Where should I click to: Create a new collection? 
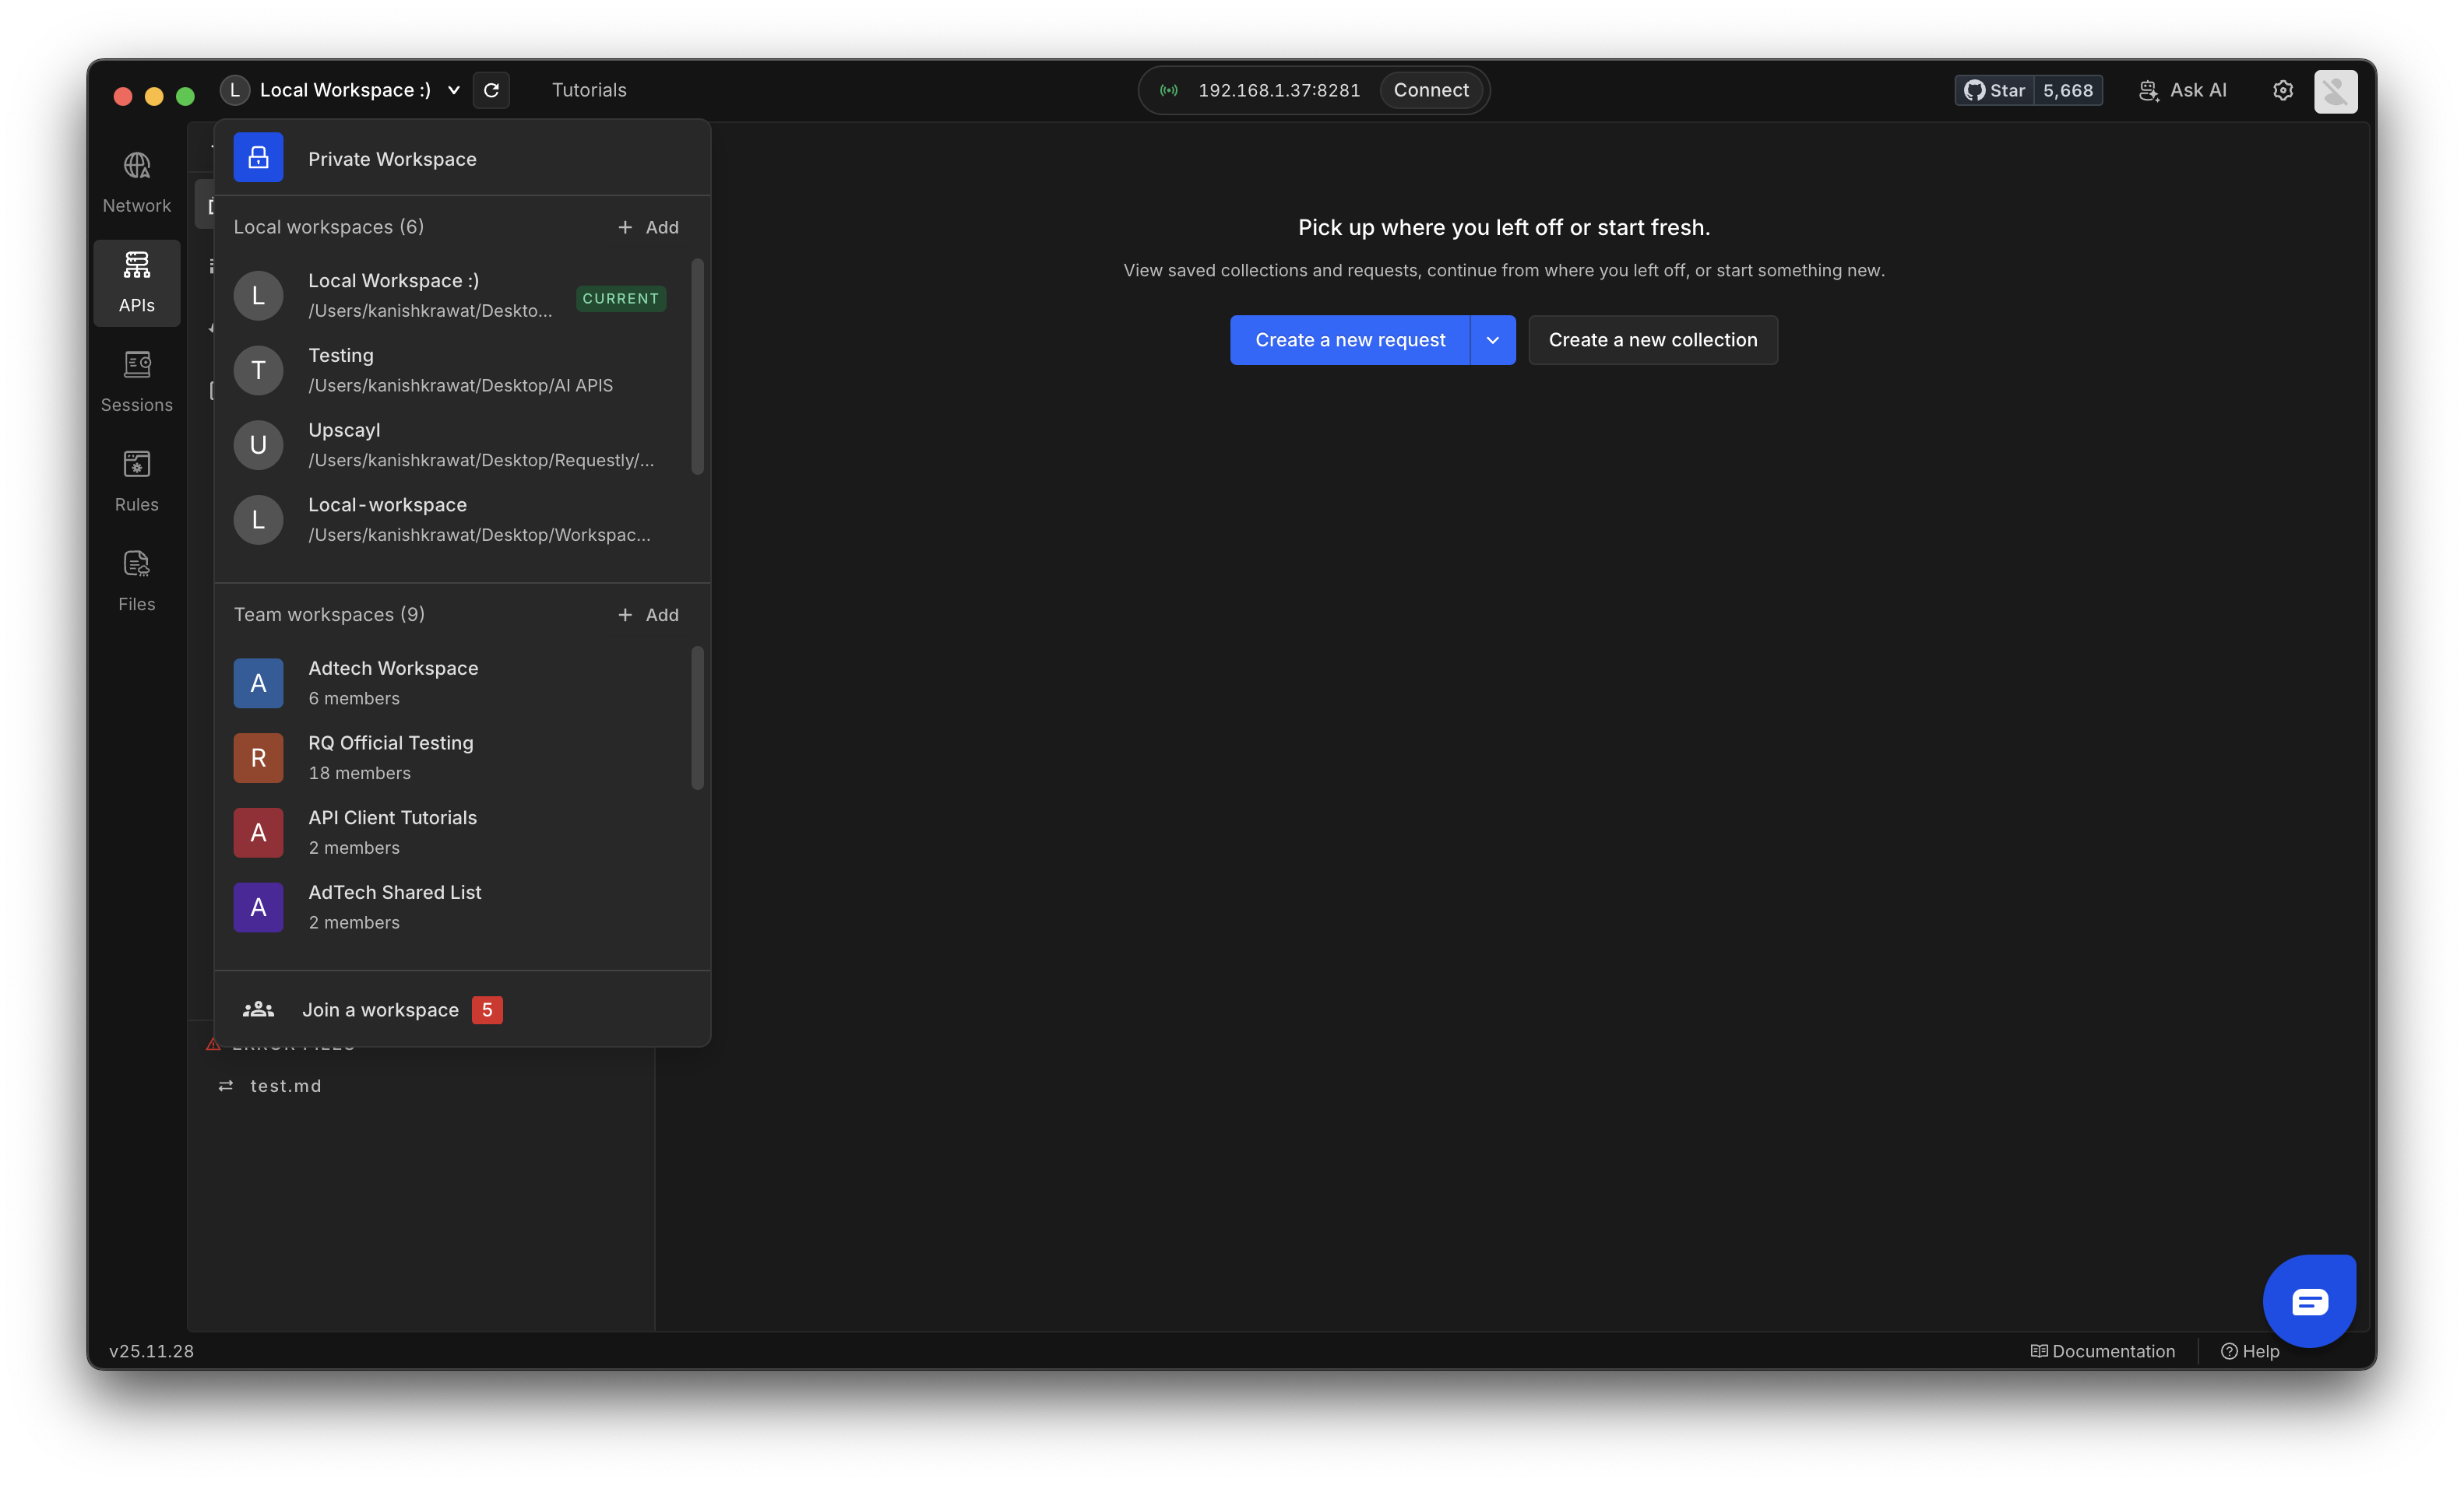(x=1652, y=340)
